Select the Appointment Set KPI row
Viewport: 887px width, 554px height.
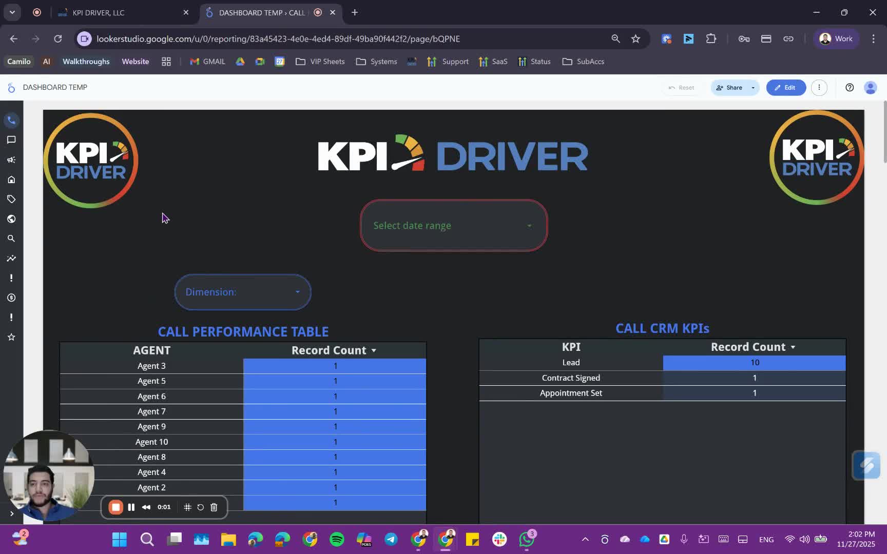(x=662, y=393)
